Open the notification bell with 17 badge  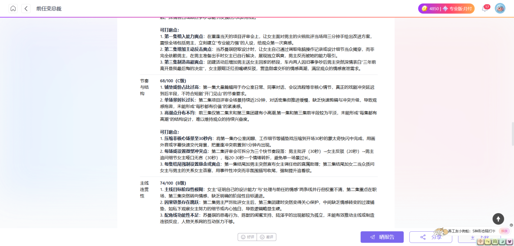(485, 9)
